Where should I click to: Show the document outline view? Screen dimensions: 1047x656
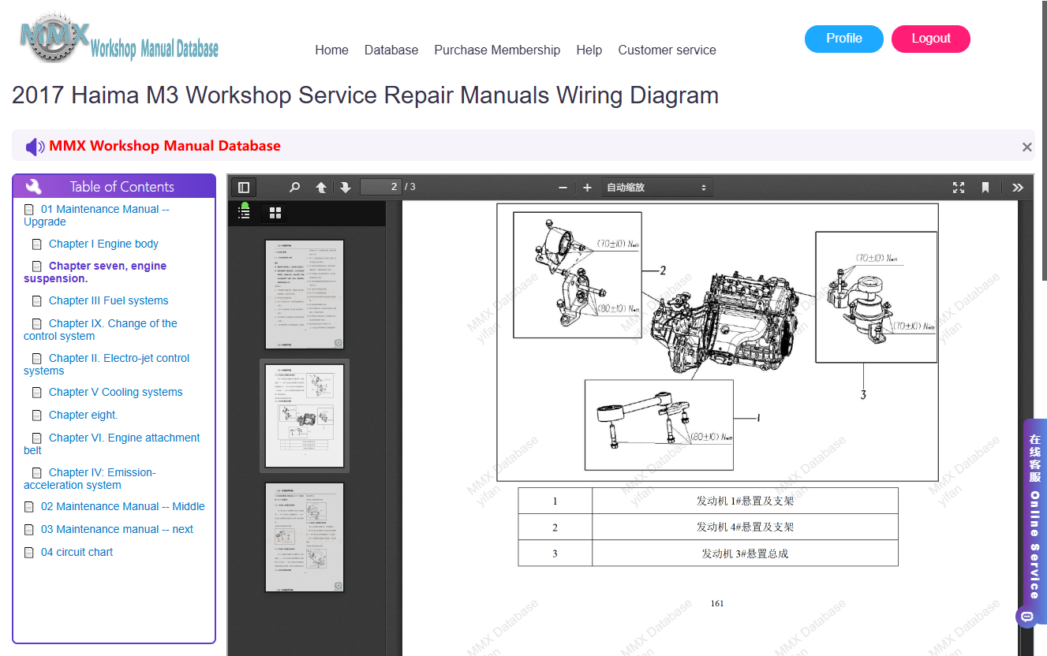click(x=245, y=212)
